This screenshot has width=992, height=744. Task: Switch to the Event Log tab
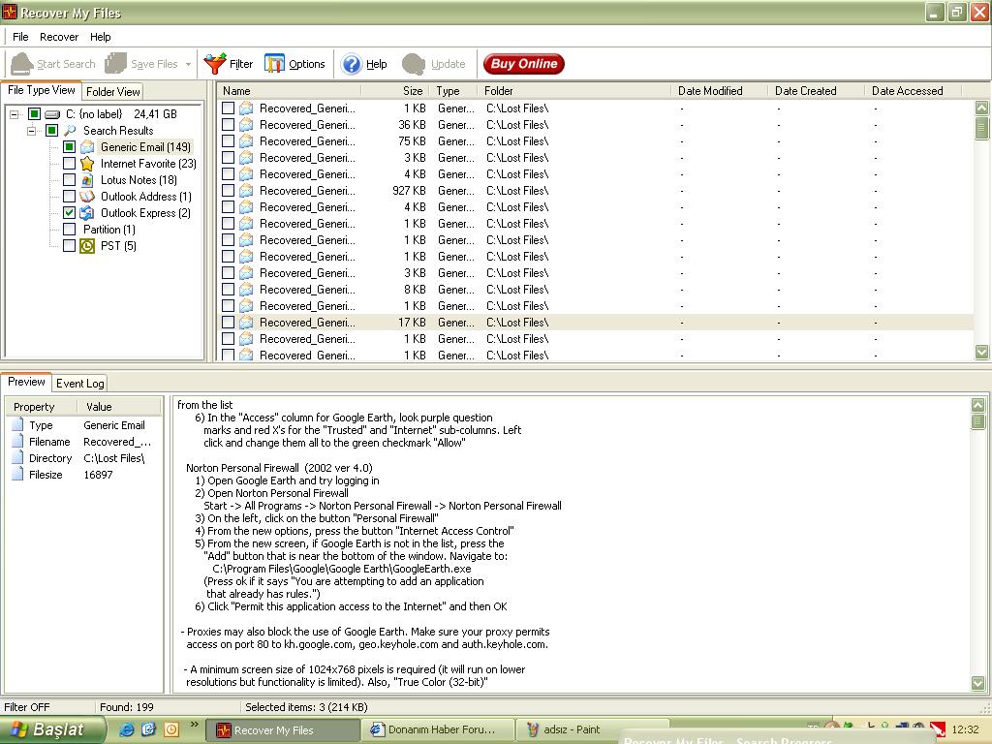tap(79, 384)
